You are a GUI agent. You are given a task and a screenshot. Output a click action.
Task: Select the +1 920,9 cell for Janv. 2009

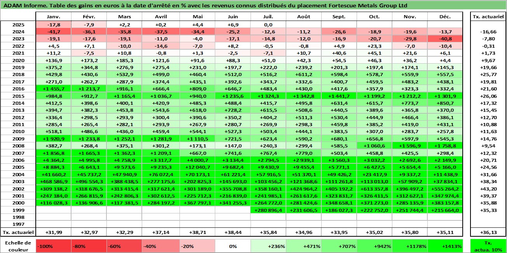tap(53, 139)
